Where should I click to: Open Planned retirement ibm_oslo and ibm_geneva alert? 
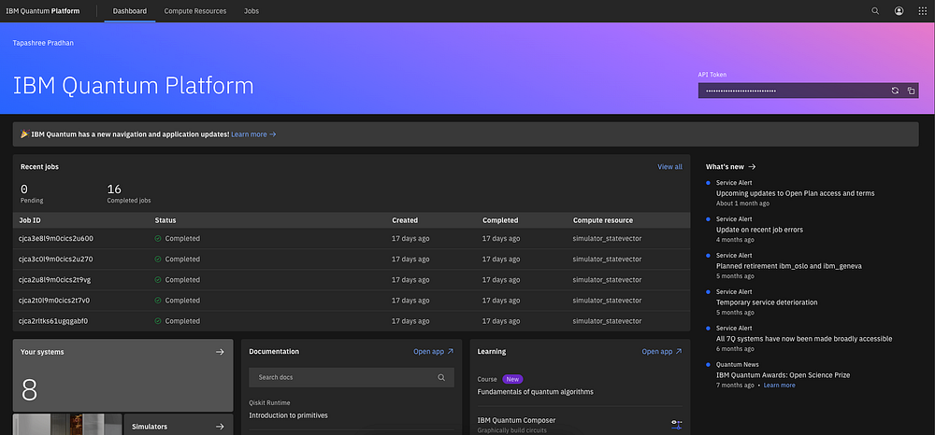click(788, 266)
